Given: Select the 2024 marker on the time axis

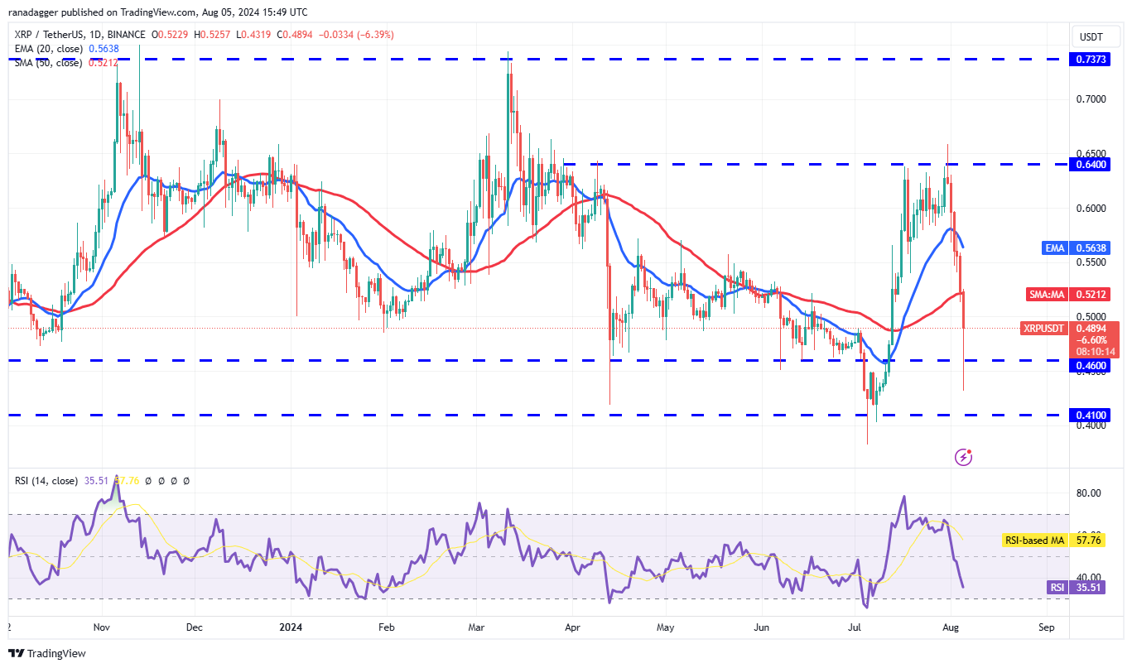Looking at the screenshot, I should [x=292, y=627].
